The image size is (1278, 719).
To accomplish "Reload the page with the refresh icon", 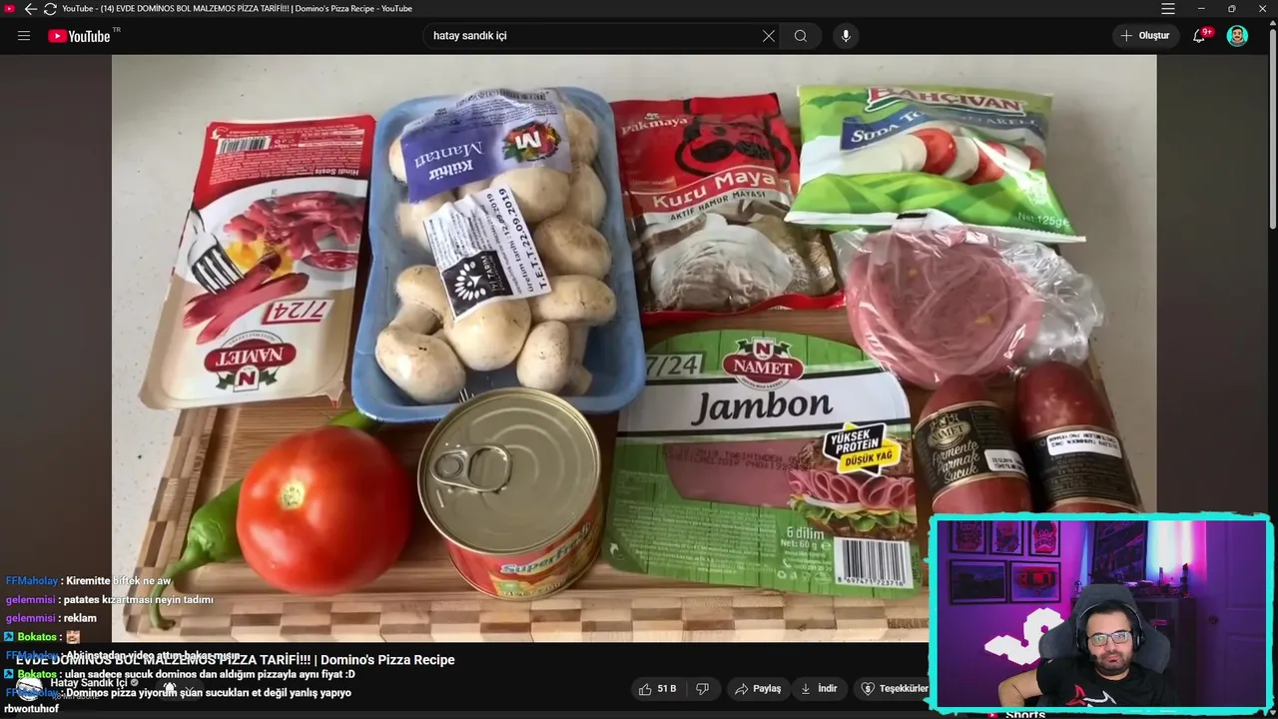I will tap(50, 9).
